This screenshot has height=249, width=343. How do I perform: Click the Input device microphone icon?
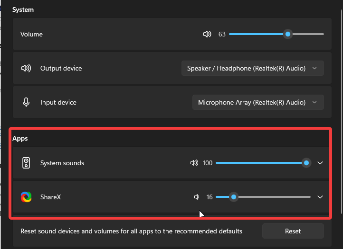(x=26, y=102)
